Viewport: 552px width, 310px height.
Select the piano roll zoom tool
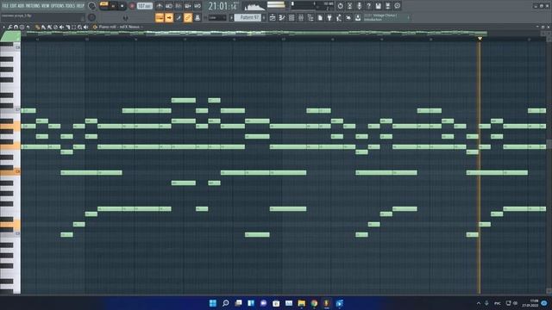click(x=80, y=27)
